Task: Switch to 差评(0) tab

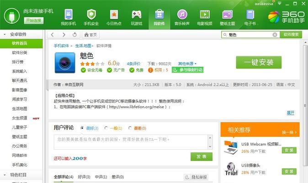Action: [117, 177]
